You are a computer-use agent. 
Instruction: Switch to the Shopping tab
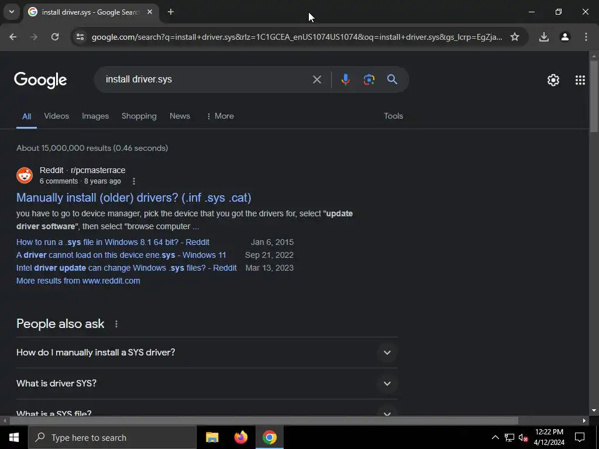pos(139,116)
